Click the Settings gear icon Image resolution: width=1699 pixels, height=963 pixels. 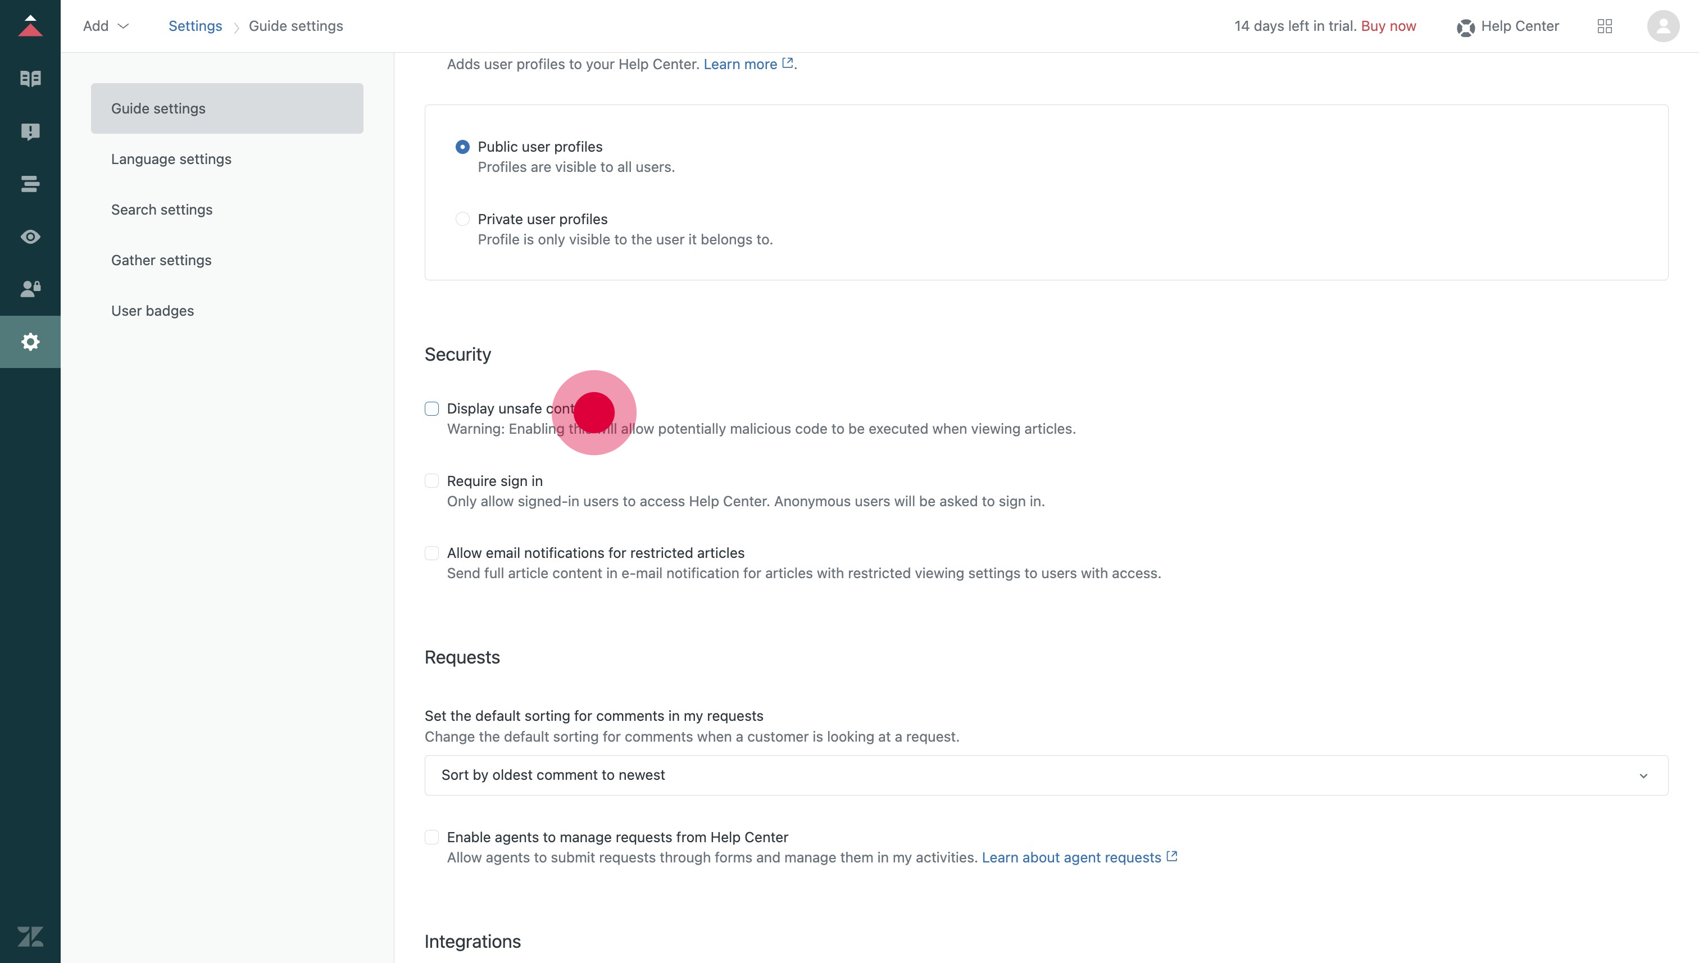click(x=30, y=342)
